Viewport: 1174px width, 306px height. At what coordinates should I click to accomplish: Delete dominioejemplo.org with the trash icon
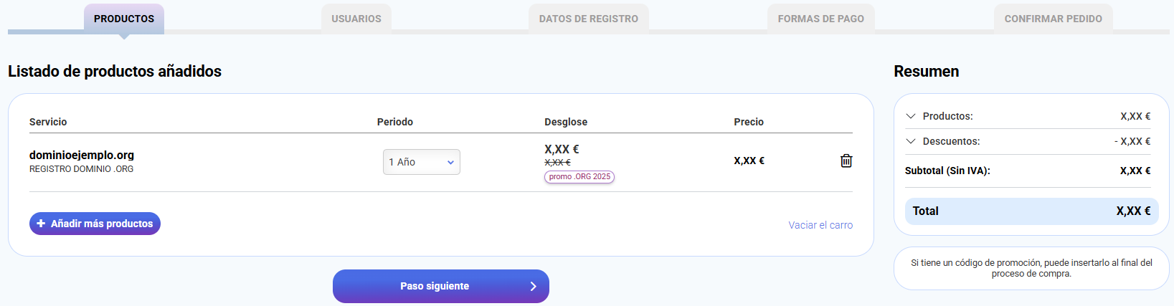point(846,161)
